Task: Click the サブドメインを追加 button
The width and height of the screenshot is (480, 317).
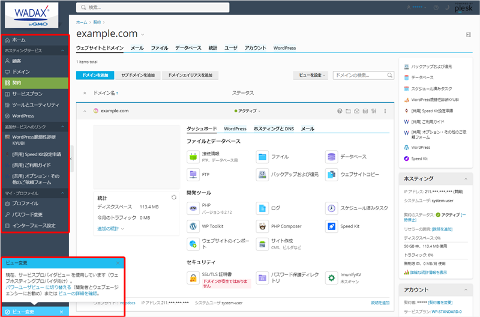Action: [x=138, y=75]
